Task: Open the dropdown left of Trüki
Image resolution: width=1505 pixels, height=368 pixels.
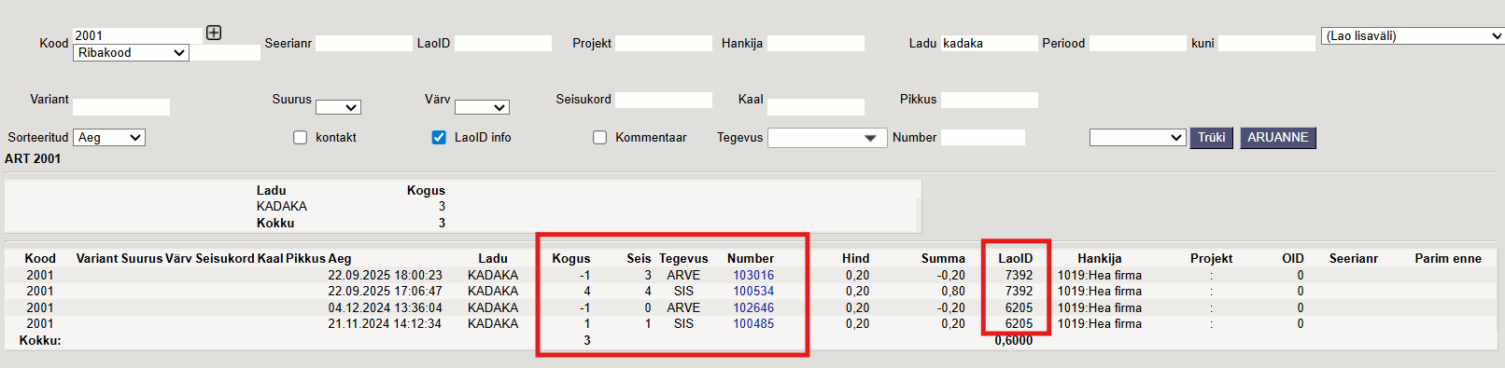Action: click(x=1137, y=138)
